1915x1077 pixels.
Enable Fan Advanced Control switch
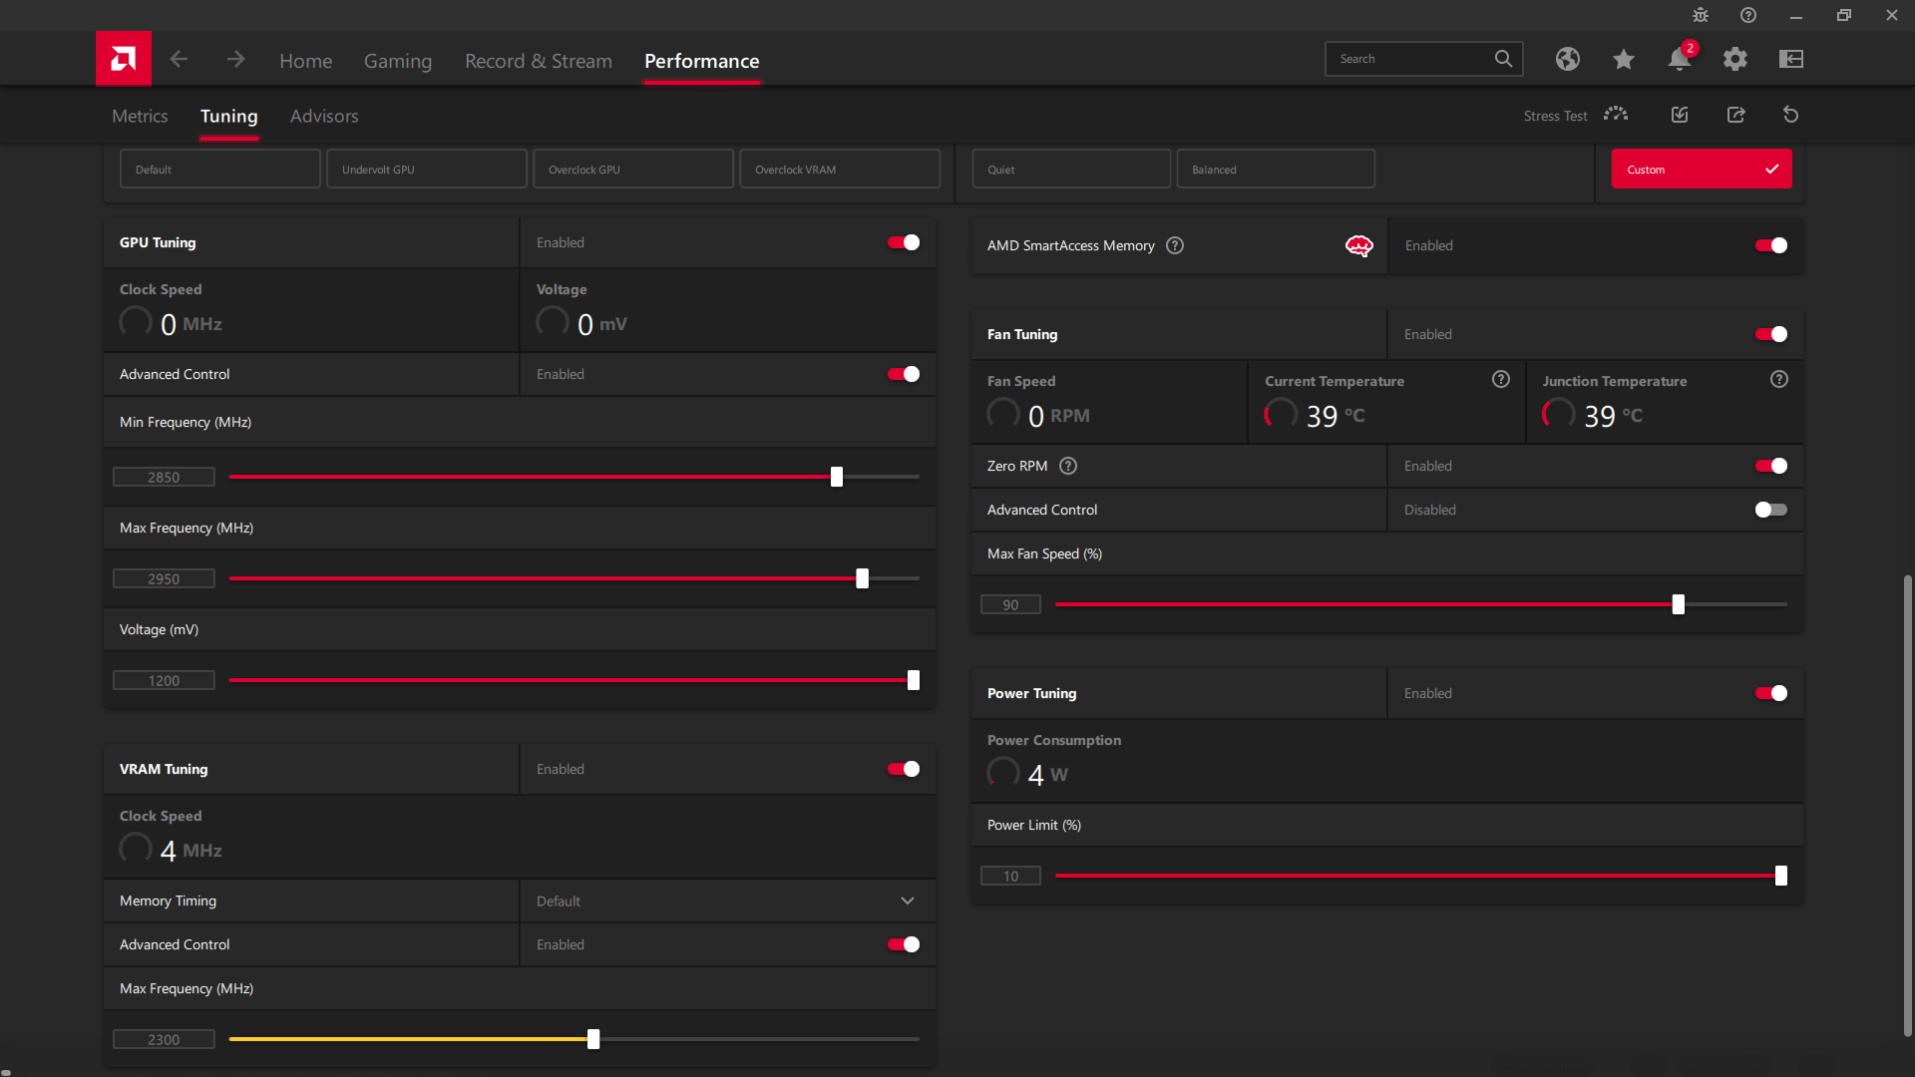click(x=1771, y=510)
